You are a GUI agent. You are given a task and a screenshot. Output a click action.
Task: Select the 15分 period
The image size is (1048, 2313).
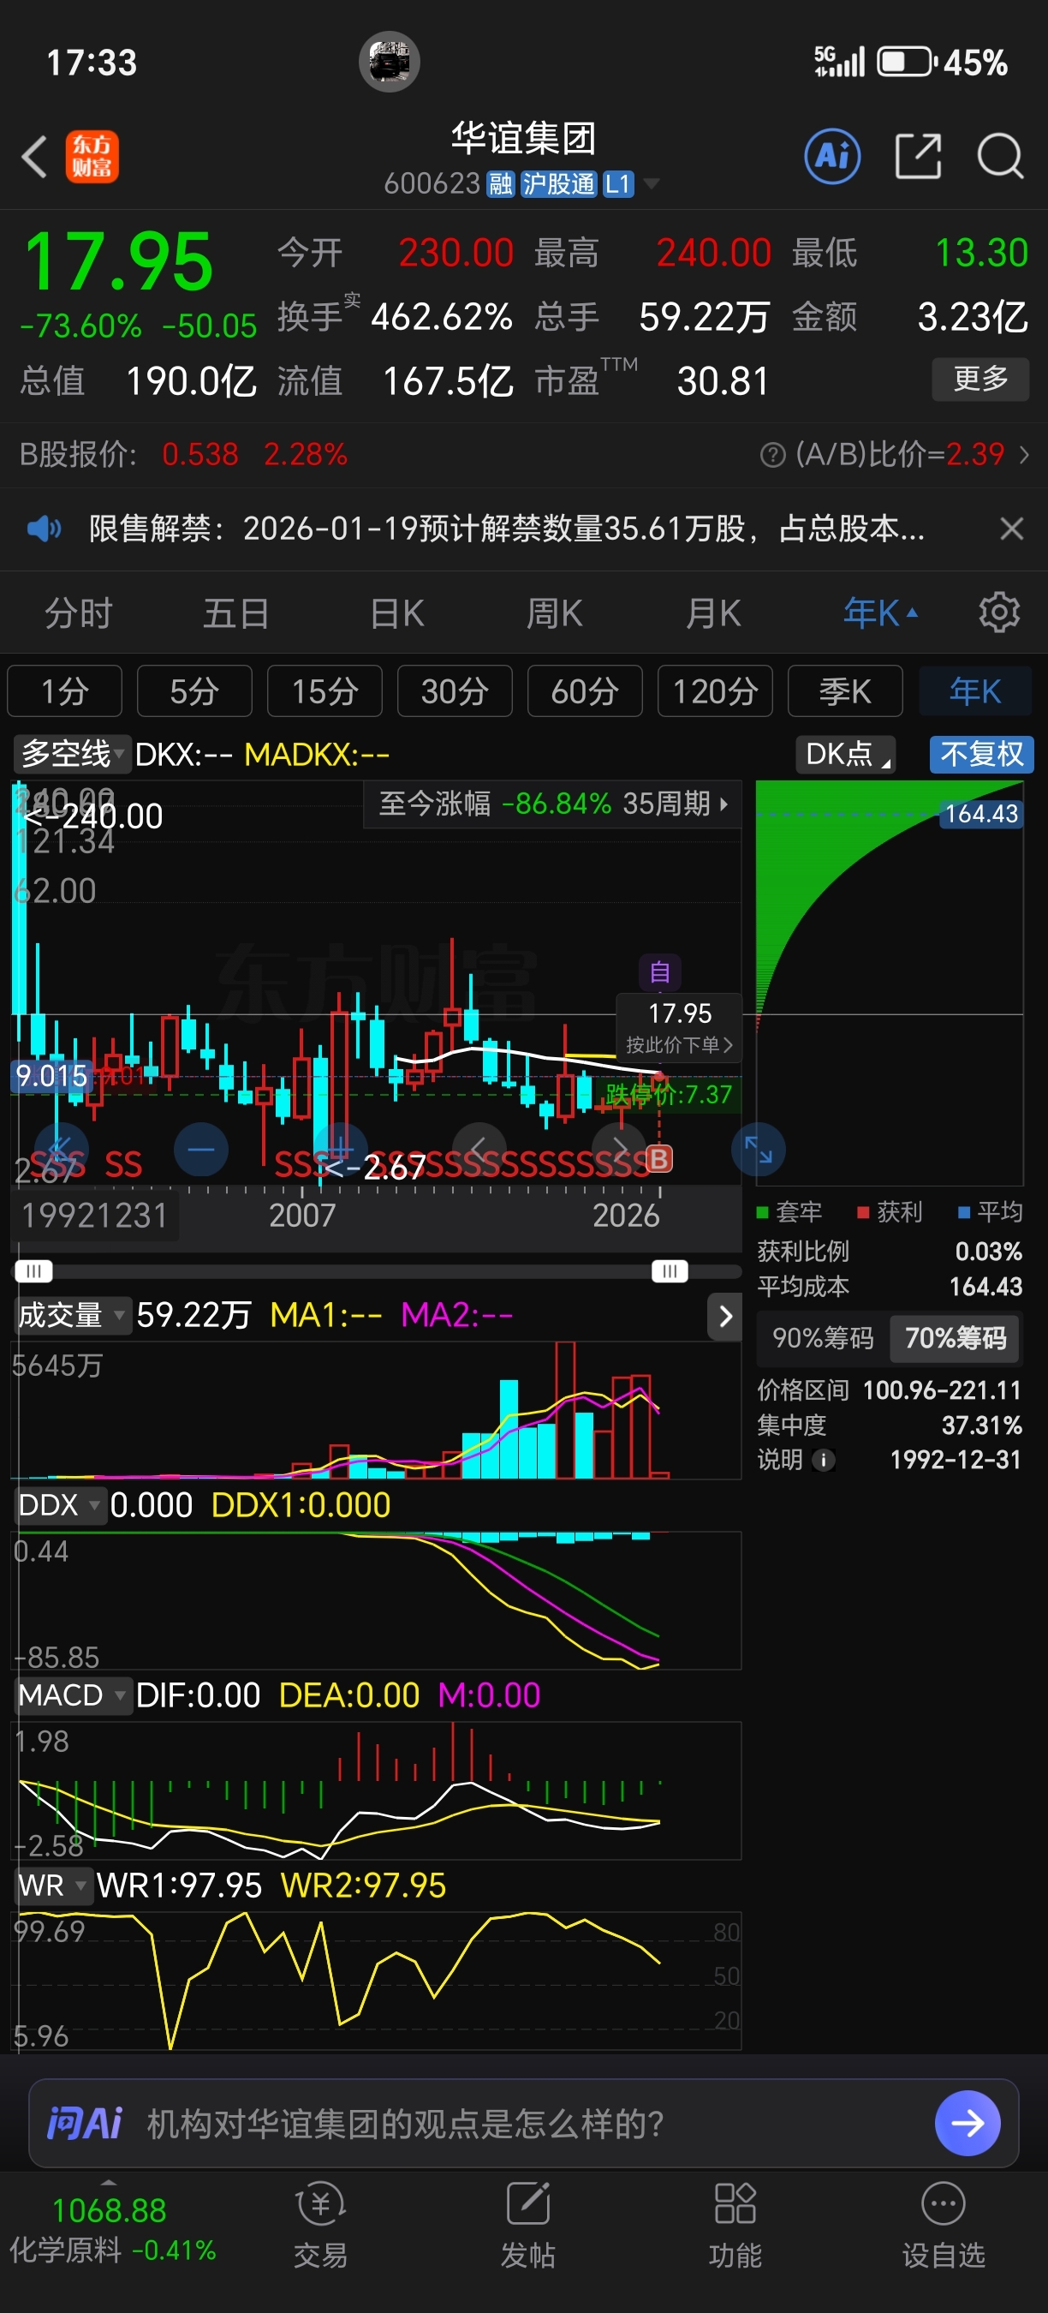pos(325,691)
